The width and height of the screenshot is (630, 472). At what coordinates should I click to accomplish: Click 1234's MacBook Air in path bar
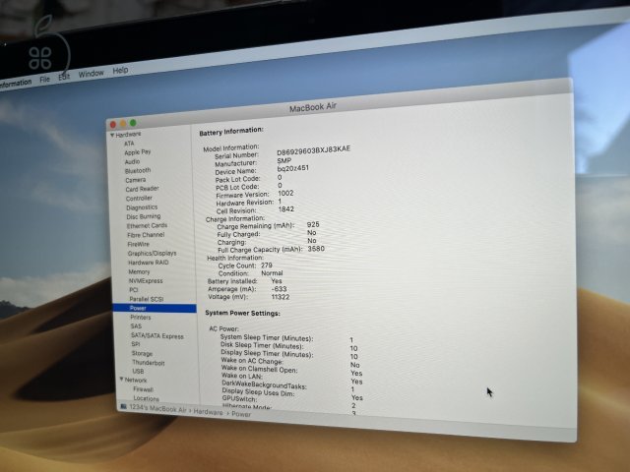tap(157, 409)
